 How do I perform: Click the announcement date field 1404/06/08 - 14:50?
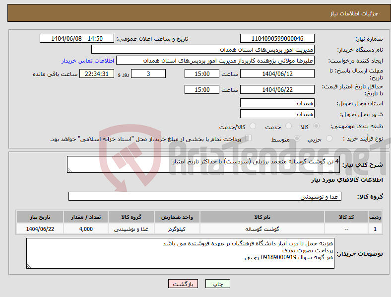point(77,38)
